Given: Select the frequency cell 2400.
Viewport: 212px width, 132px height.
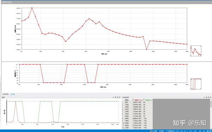Looking at the screenshot, I should coord(129,109).
